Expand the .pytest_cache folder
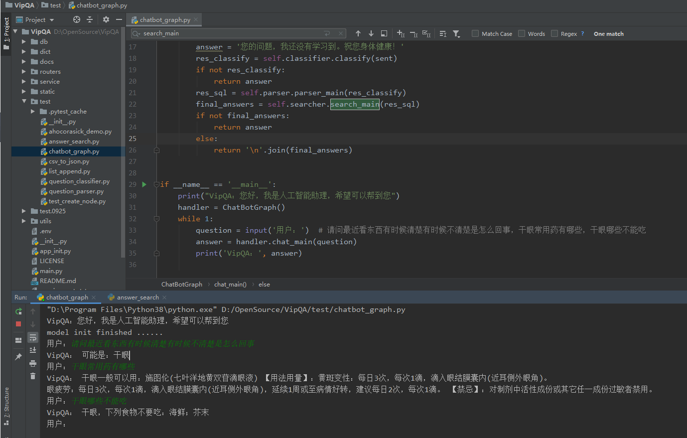Image resolution: width=687 pixels, height=438 pixels. coord(33,112)
